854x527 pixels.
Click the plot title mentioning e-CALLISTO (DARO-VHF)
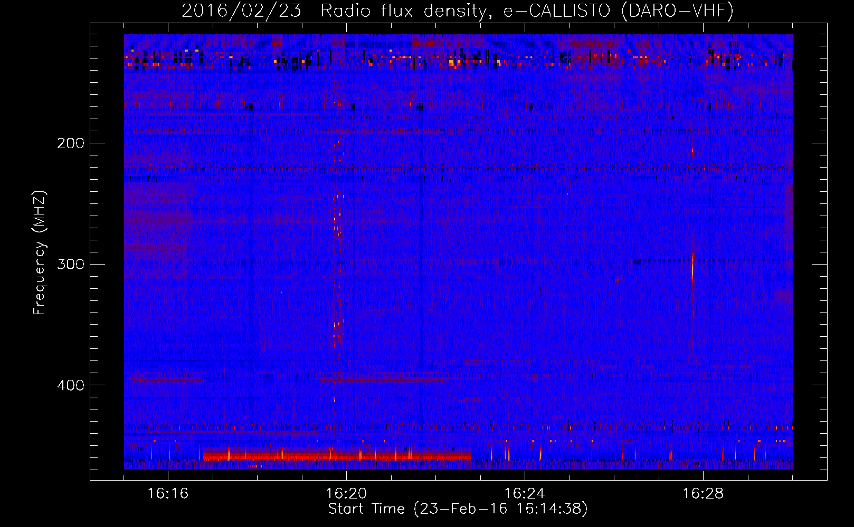point(458,11)
